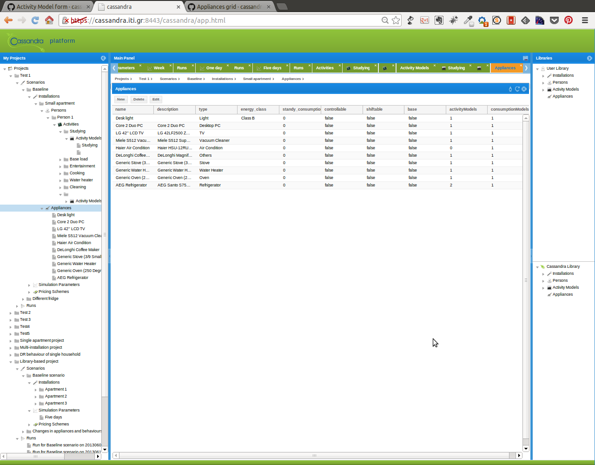Collapse the My Projects panel with its arrow icon
The image size is (595, 465).
[x=103, y=58]
